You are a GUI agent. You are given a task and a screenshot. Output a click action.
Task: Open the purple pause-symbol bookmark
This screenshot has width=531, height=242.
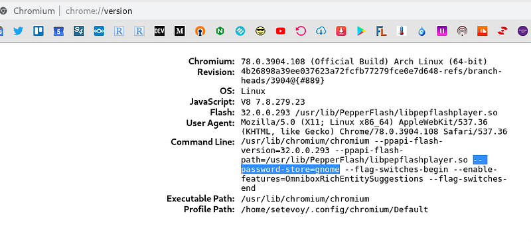[442, 31]
